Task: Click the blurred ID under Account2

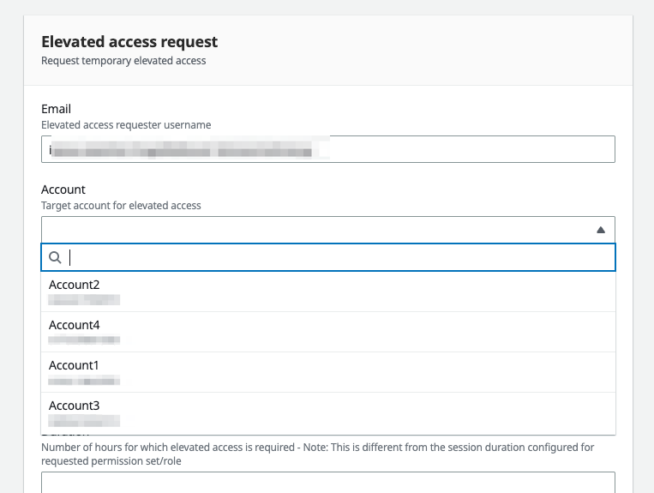Action: [84, 300]
